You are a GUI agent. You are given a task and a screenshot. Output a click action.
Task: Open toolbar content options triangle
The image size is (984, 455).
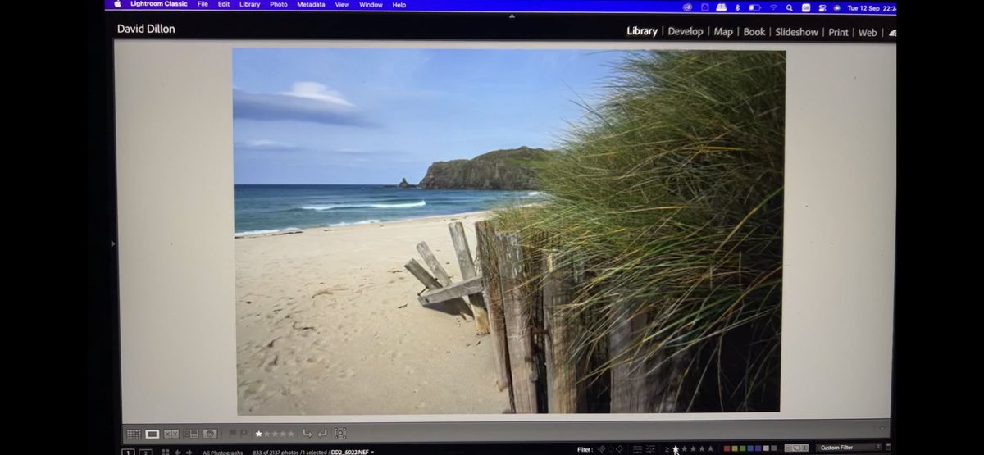[x=882, y=428]
